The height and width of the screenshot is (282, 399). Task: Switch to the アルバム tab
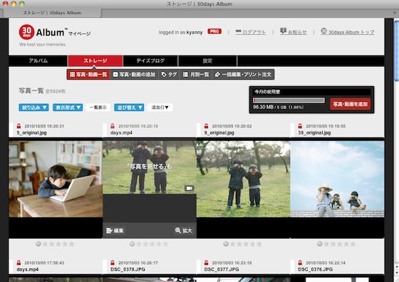tap(38, 61)
